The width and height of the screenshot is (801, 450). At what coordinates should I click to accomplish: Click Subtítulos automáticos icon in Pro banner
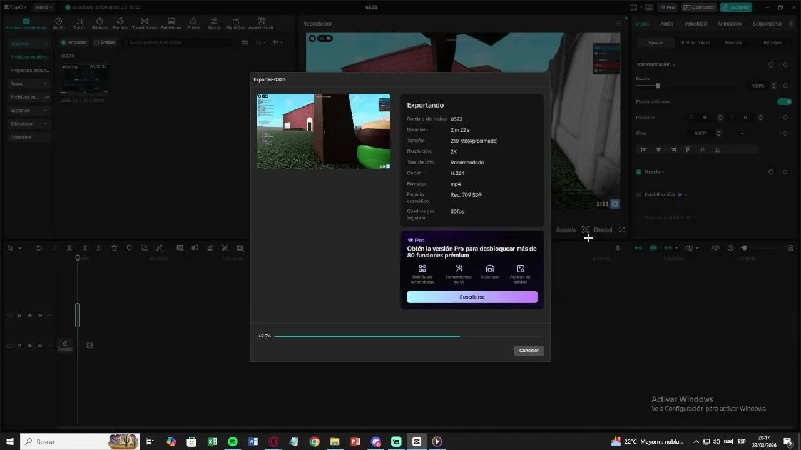point(422,269)
